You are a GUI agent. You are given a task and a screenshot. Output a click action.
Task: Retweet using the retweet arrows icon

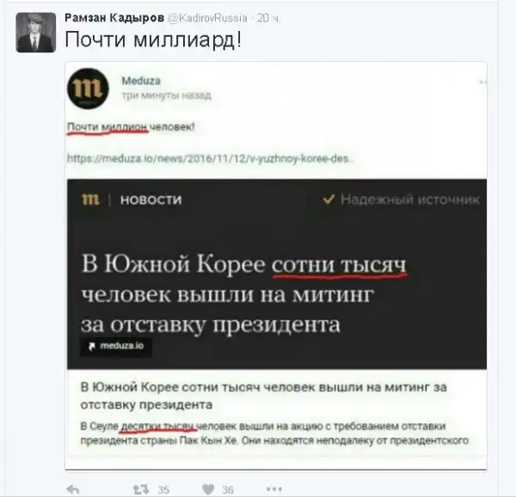tap(141, 489)
